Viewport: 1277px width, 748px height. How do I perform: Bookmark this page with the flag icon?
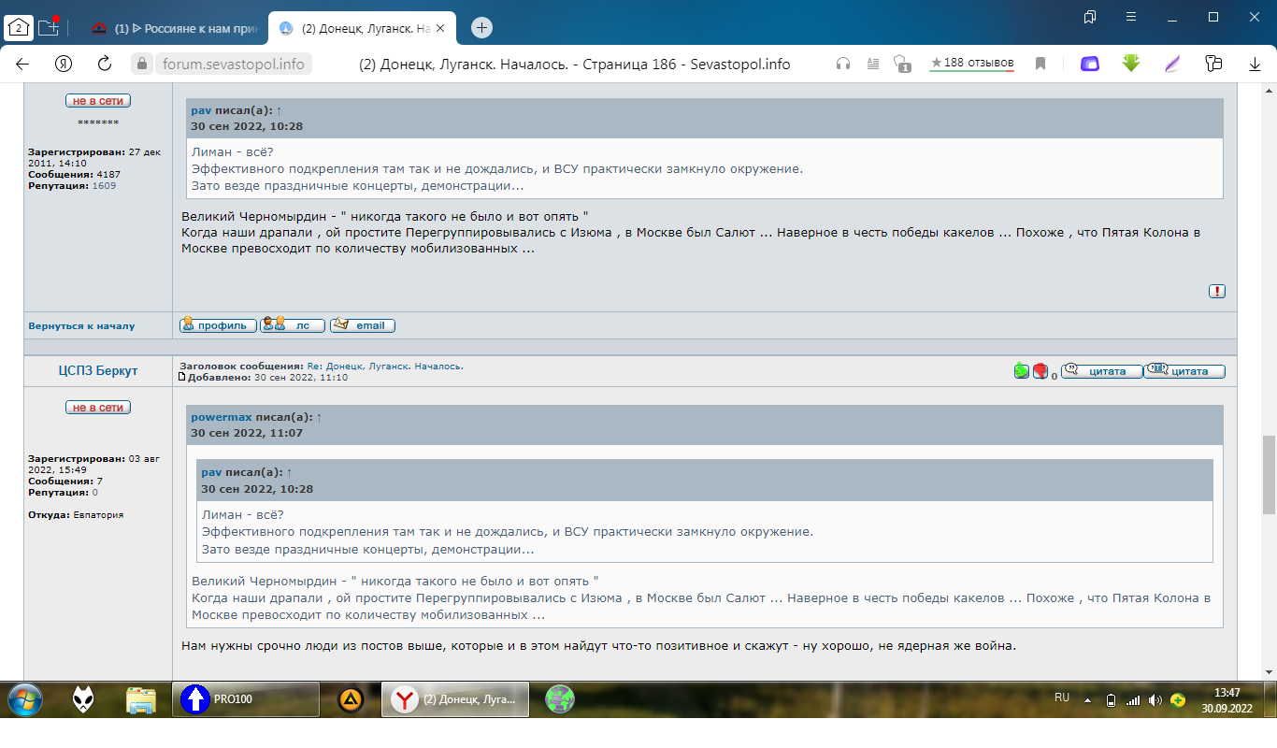(1040, 64)
